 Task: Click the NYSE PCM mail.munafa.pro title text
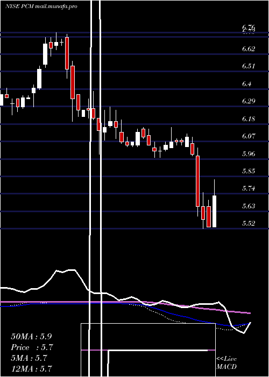click(x=41, y=6)
